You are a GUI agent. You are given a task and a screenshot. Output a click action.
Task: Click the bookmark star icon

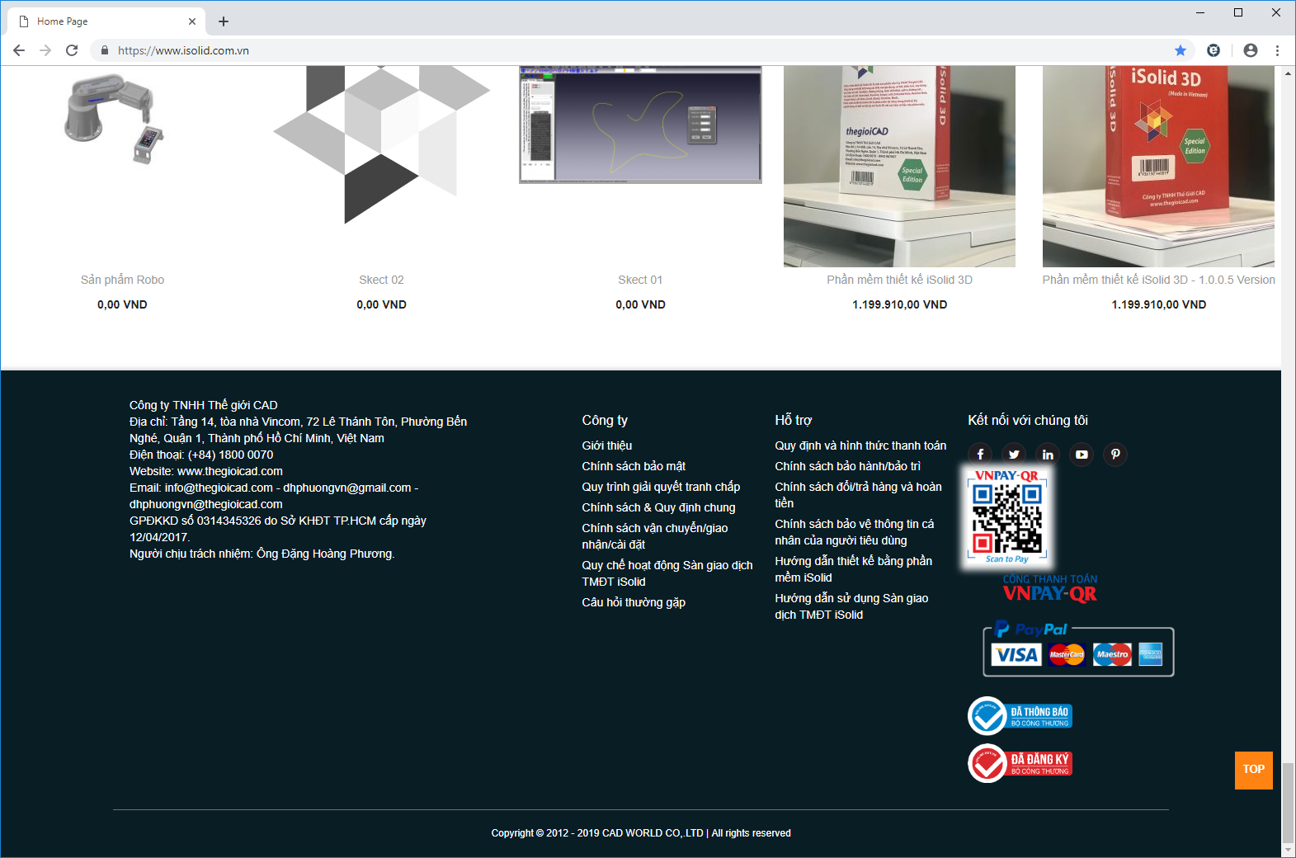point(1181,50)
